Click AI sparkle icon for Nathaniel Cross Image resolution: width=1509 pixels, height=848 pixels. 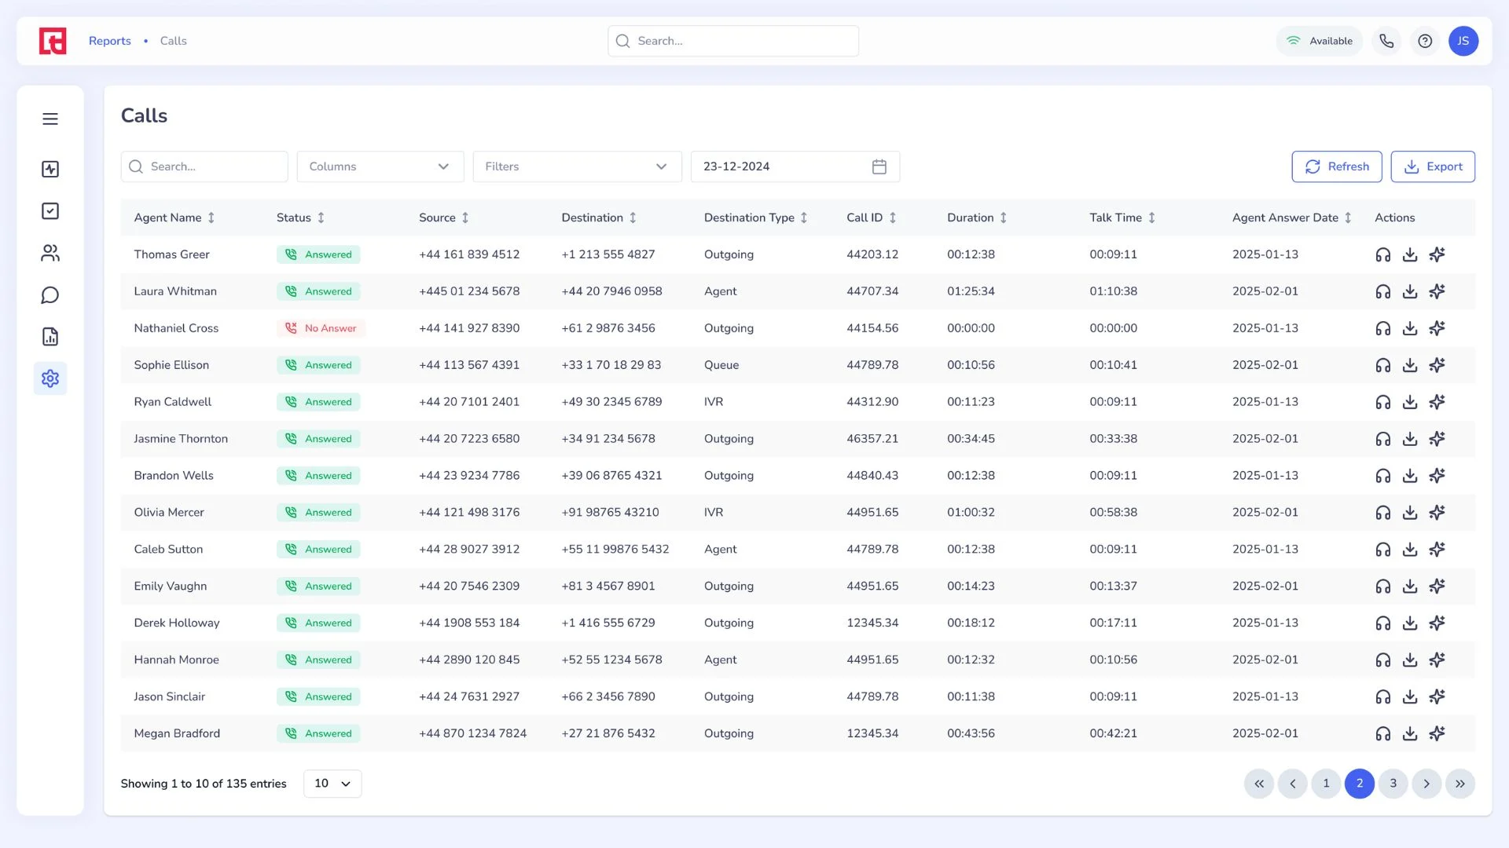(1437, 328)
